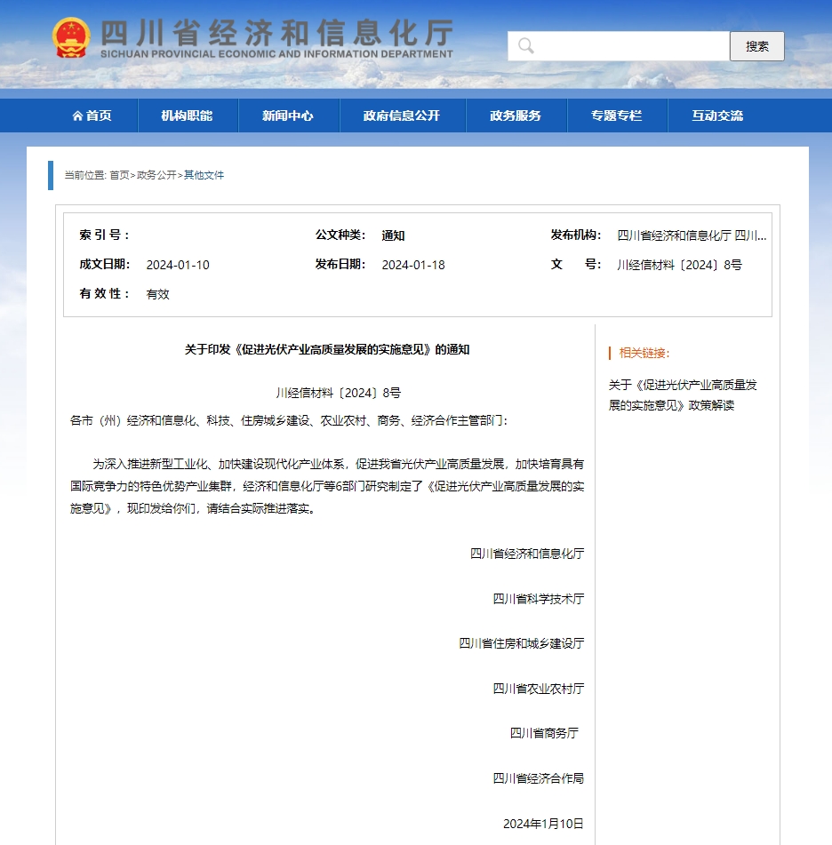Viewport: 832px width, 845px height.
Task: Click signature 四川省住房和城乡建设厅
Action: 522,643
